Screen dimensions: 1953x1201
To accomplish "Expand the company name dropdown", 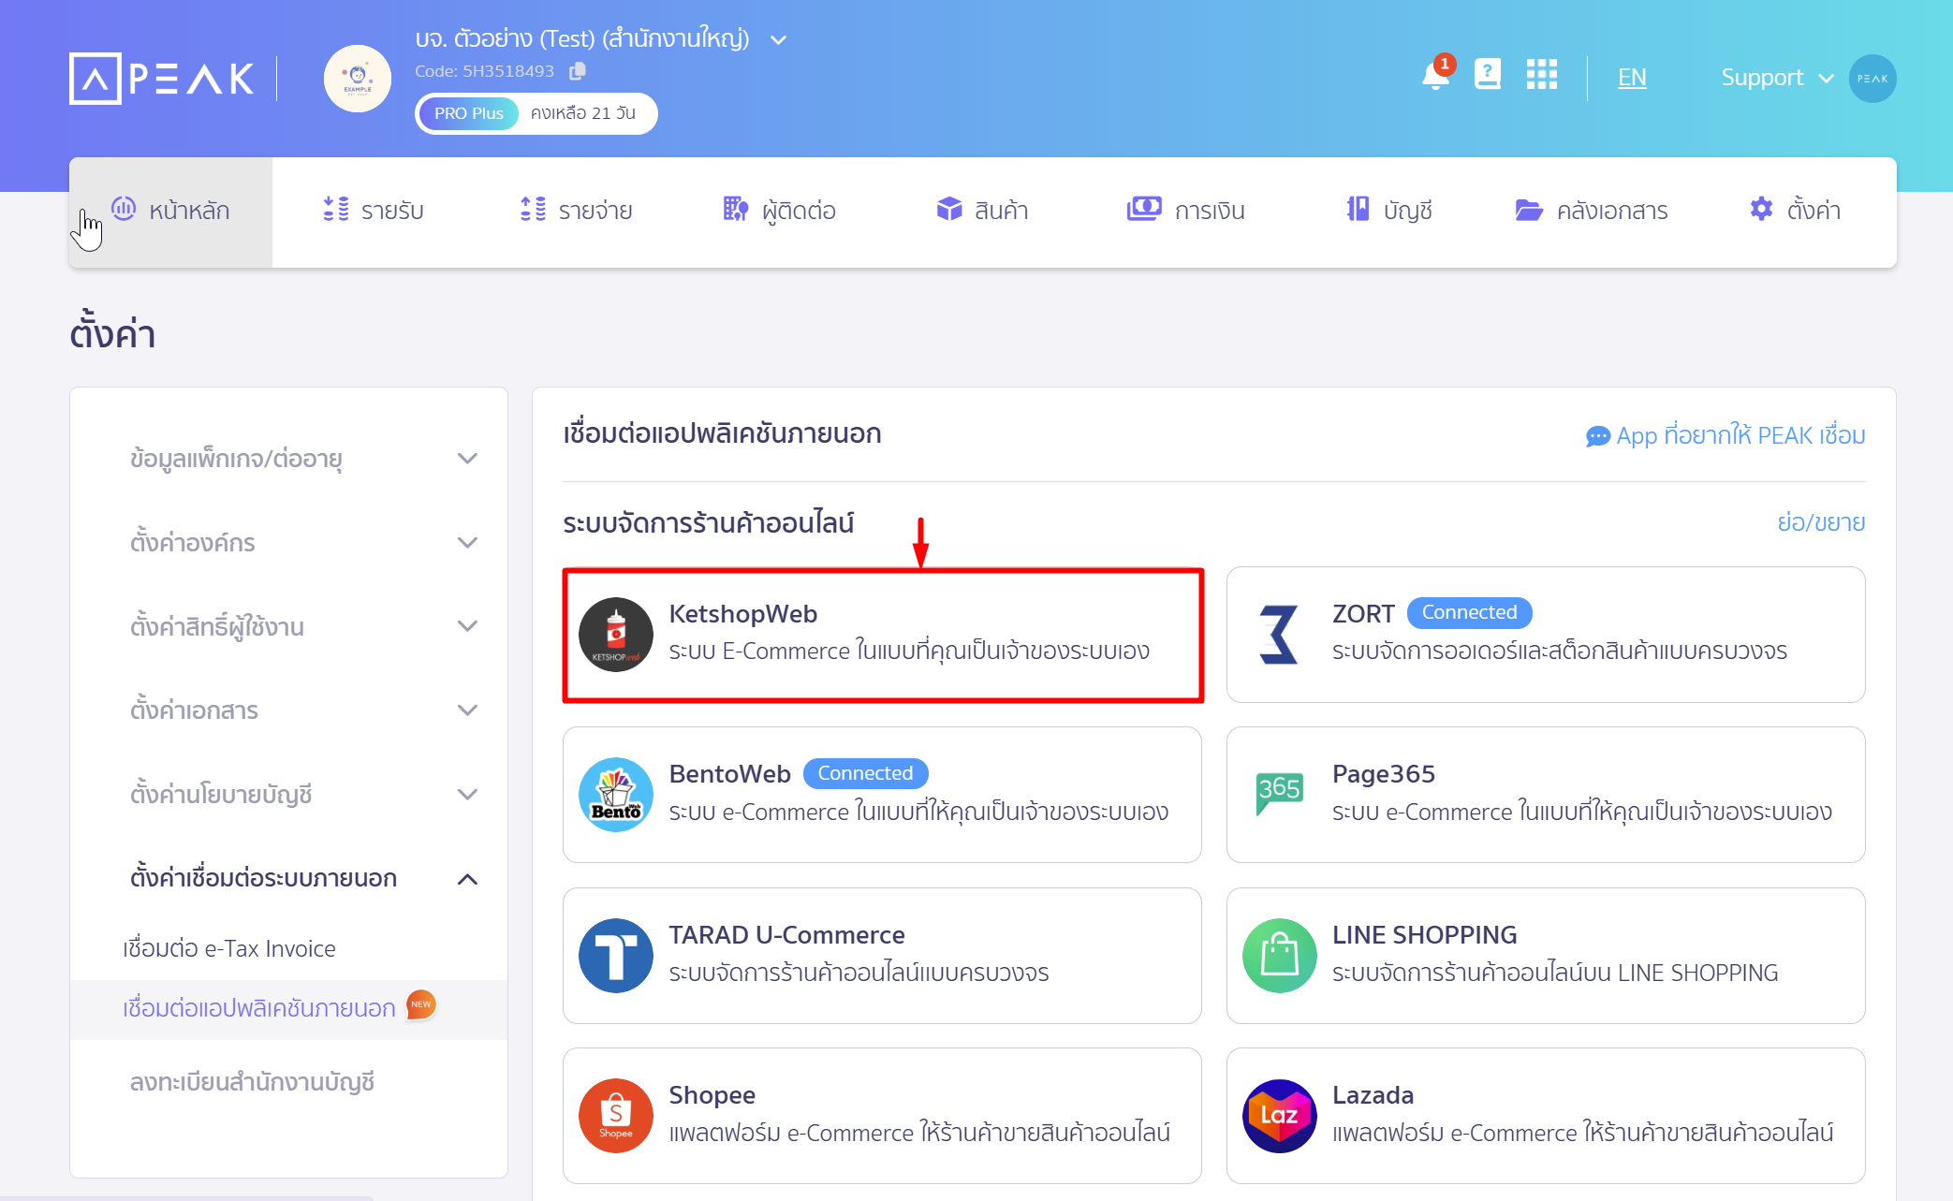I will [778, 40].
